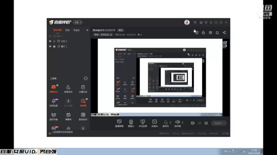The width and height of the screenshot is (277, 155).
Task: Mute the 扬声器 speaker
Action: coord(178,123)
